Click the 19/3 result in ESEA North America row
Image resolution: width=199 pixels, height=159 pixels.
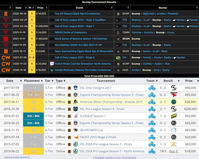163,151
